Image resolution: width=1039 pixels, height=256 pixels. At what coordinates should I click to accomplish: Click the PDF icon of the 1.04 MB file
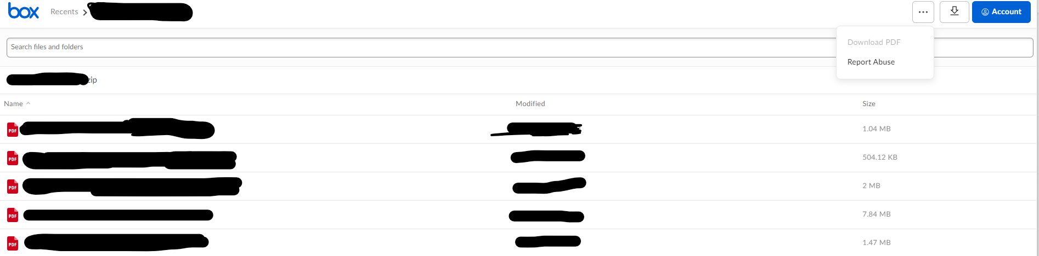12,130
